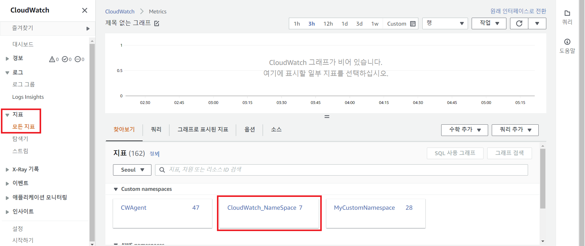Open the 행 graph type dropdown
This screenshot has height=246, width=585.
point(445,23)
